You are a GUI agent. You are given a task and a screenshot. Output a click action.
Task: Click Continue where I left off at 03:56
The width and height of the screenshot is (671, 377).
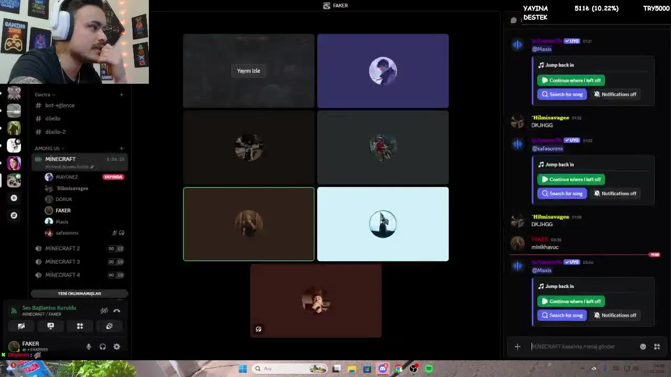click(571, 301)
